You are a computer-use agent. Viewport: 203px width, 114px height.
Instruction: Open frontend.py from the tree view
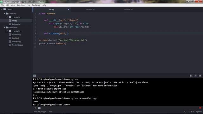pos(16,41)
